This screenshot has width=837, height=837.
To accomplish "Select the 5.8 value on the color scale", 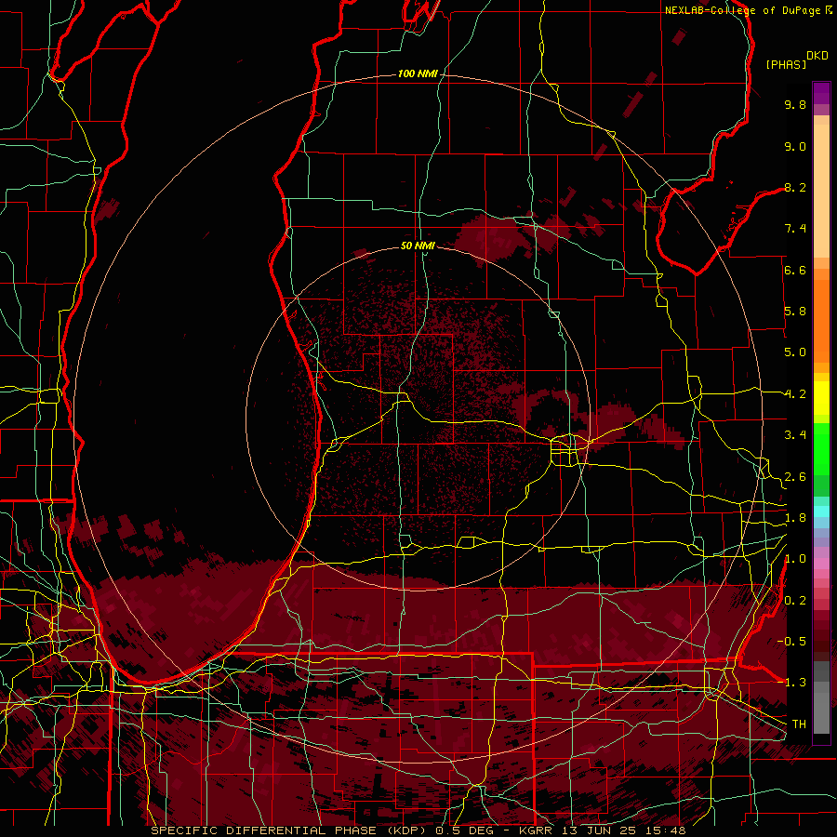I will tap(795, 312).
